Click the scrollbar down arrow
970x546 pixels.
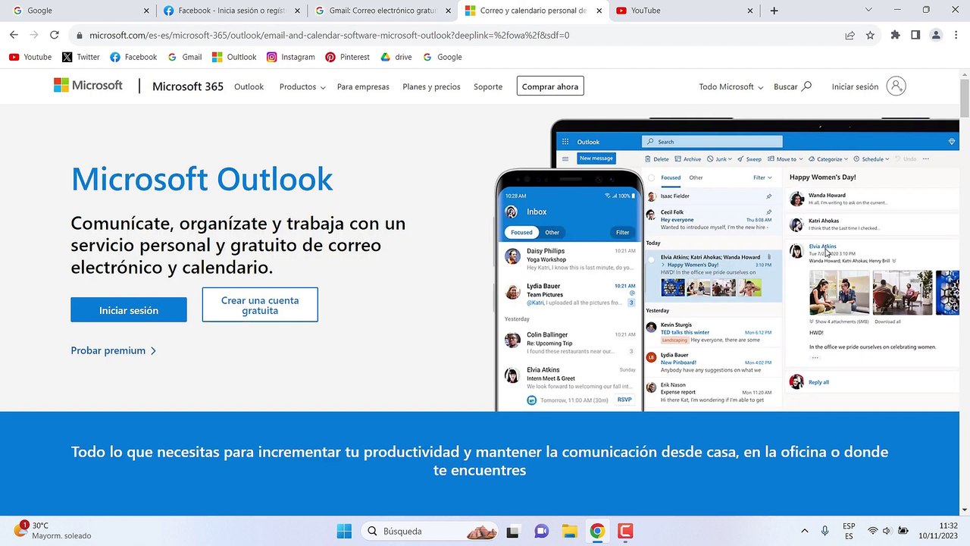[x=964, y=510]
